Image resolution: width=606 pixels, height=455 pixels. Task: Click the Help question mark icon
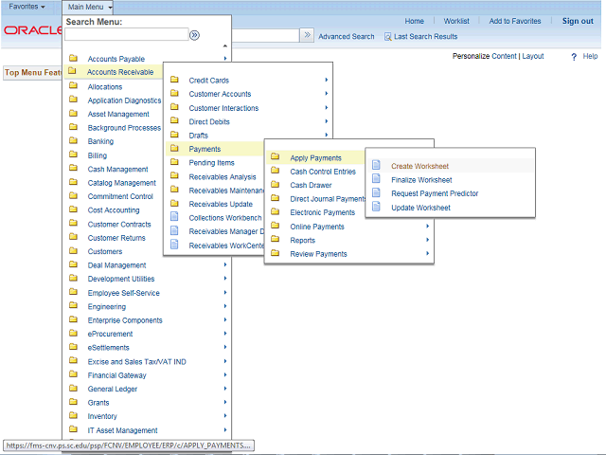point(574,57)
